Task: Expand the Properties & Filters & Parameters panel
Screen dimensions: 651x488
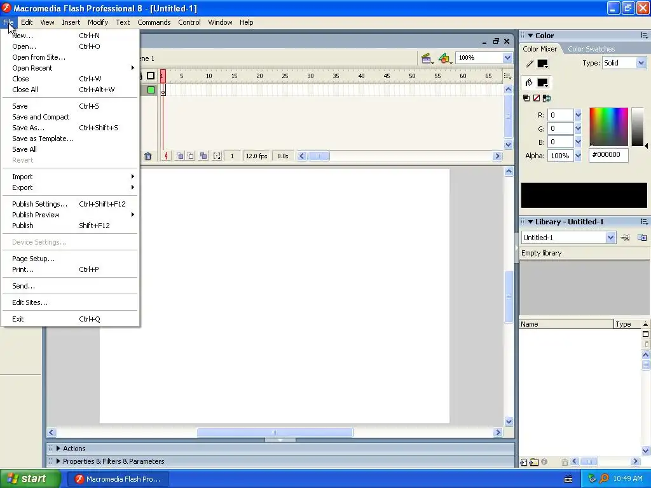Action: [58, 461]
